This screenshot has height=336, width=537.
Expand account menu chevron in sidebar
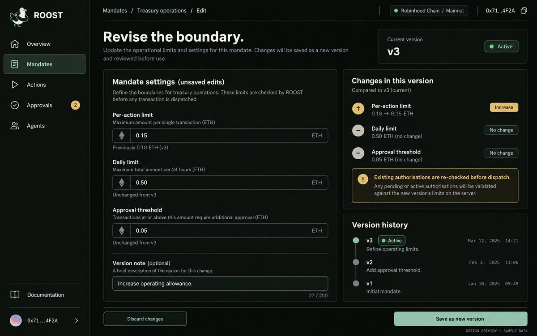tap(76, 320)
